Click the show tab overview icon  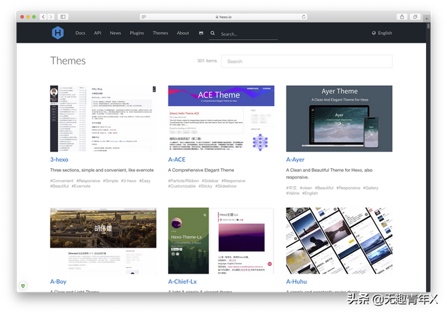pyautogui.click(x=415, y=17)
